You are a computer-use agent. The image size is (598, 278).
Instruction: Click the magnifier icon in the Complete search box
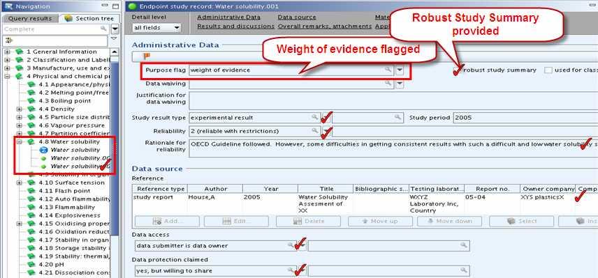103,29
